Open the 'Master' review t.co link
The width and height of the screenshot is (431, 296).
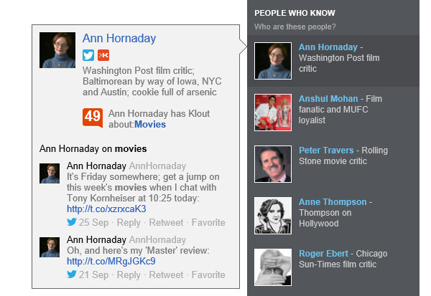tap(111, 261)
